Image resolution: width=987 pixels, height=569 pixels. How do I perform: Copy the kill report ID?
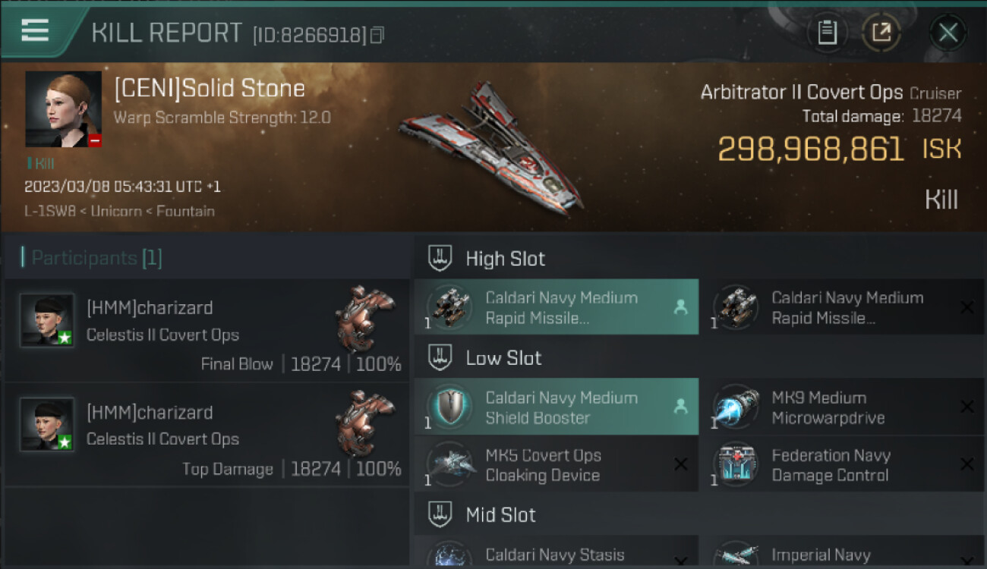point(377,35)
